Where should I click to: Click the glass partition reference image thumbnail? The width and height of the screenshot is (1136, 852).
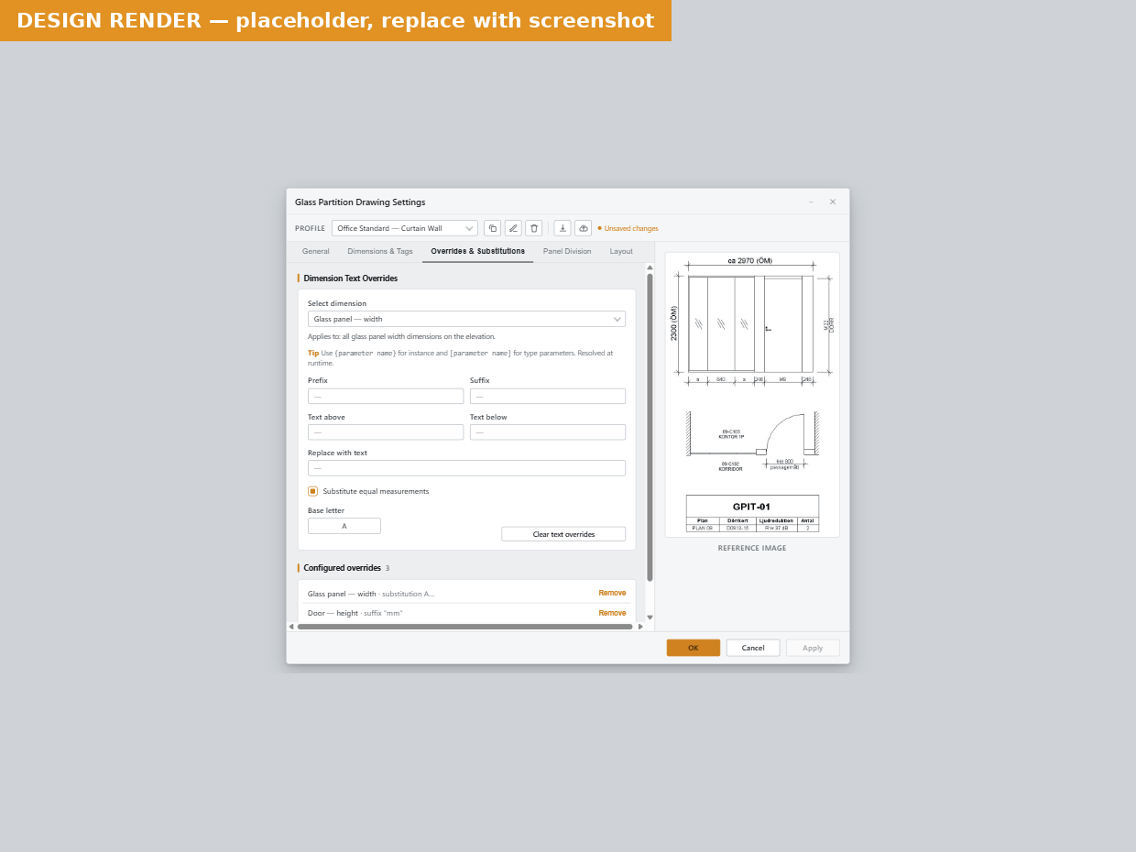click(752, 395)
